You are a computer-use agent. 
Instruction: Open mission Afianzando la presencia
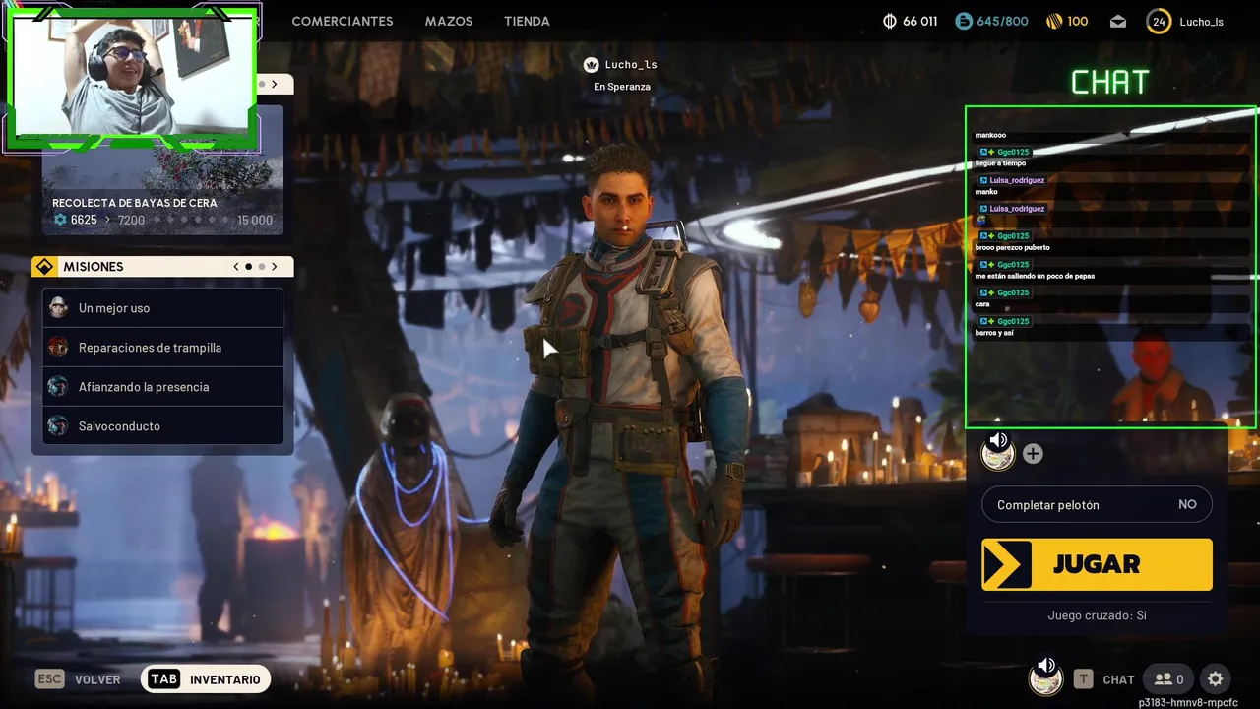[162, 387]
